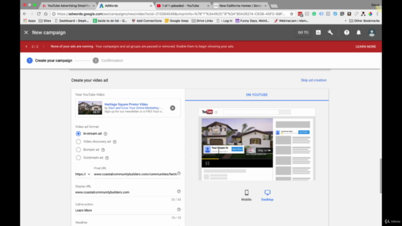Go to previous alert in red banner
This screenshot has width=402, height=226.
pyautogui.click(x=26, y=46)
